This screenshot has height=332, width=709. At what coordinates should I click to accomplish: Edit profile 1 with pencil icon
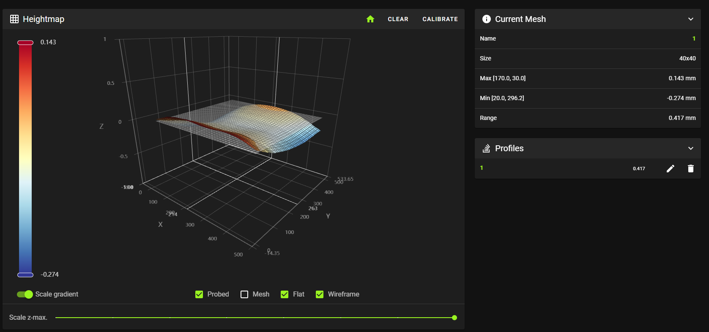pyautogui.click(x=671, y=169)
